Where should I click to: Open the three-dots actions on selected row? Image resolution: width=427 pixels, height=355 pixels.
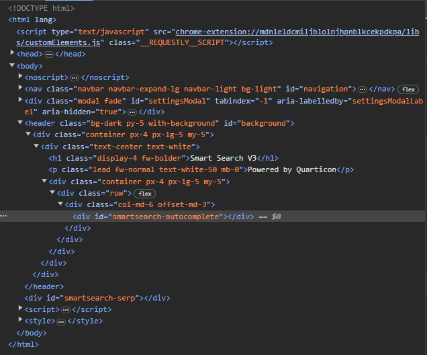click(x=3, y=216)
